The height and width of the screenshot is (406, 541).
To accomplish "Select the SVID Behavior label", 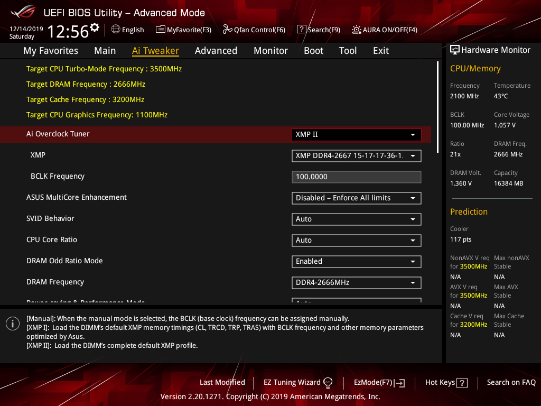I will (x=50, y=218).
